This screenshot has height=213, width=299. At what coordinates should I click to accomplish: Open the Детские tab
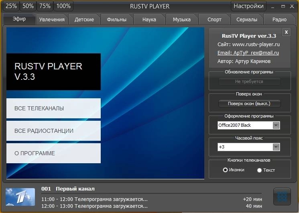tap(84, 19)
